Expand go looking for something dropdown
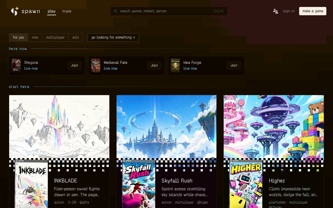The height and width of the screenshot is (208, 333). point(113,37)
